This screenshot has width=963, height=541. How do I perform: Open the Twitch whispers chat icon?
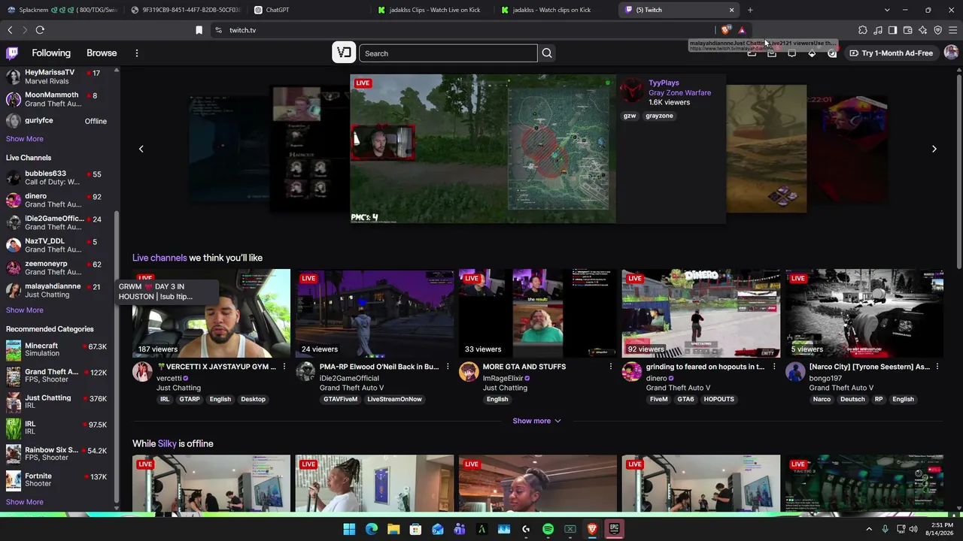coord(791,53)
